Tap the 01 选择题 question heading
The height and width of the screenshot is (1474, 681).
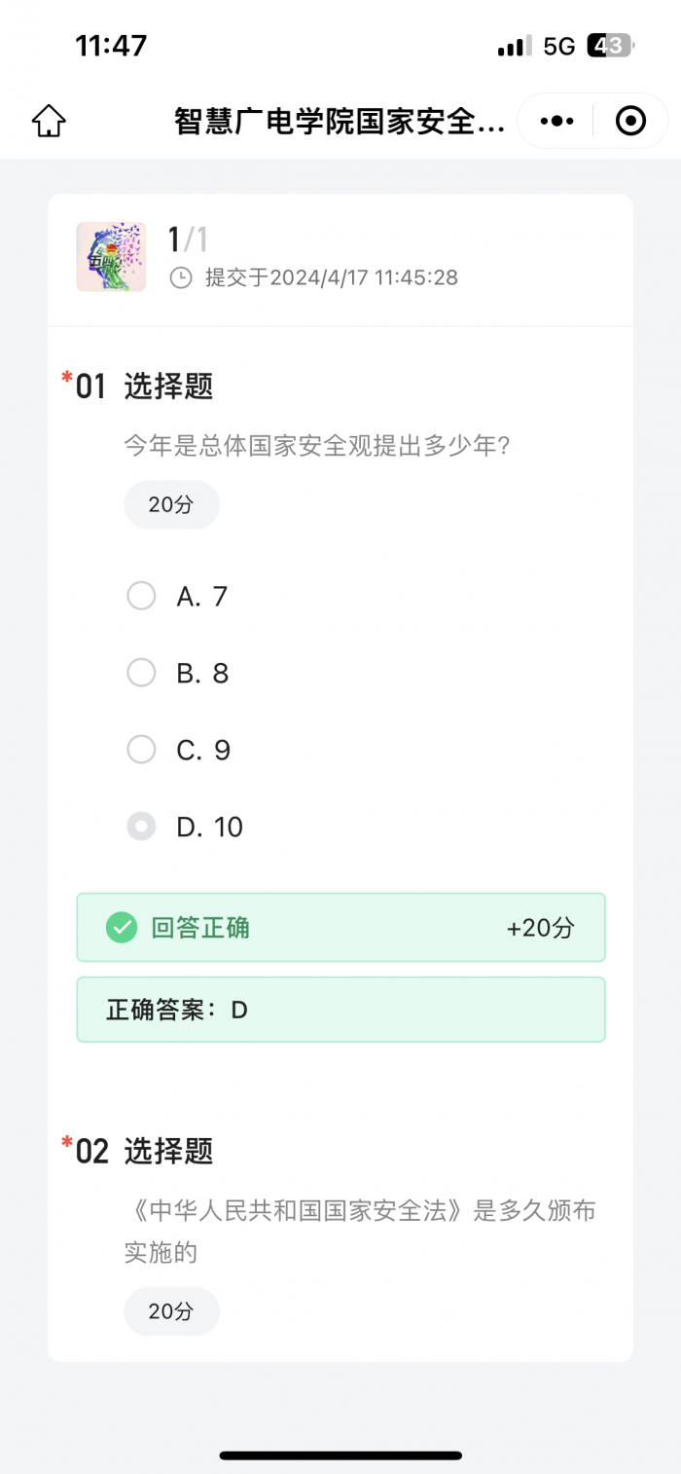pyautogui.click(x=144, y=387)
